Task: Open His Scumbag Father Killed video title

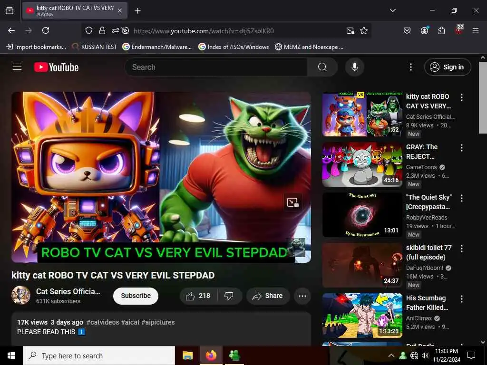Action: point(427,303)
